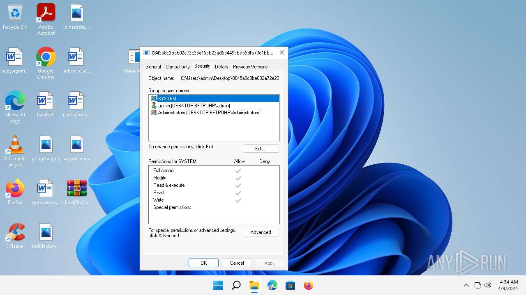Open the Firefox desktop shortcut

pos(15,192)
